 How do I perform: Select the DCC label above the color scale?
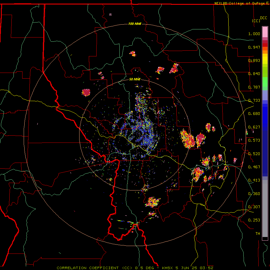(263, 18)
